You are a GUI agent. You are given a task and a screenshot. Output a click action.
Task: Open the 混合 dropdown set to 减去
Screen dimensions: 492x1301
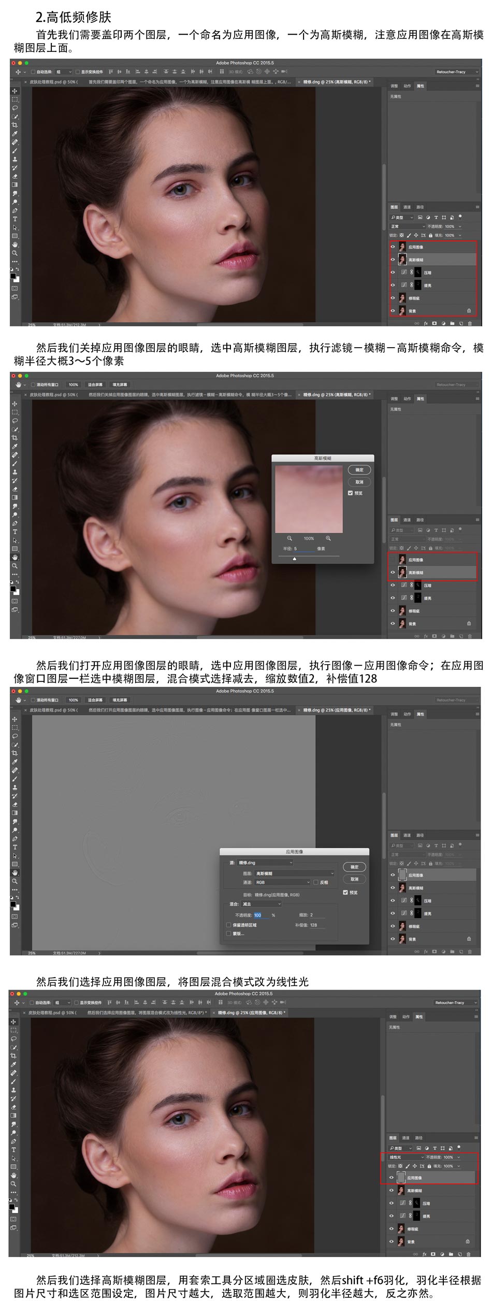coord(262,904)
